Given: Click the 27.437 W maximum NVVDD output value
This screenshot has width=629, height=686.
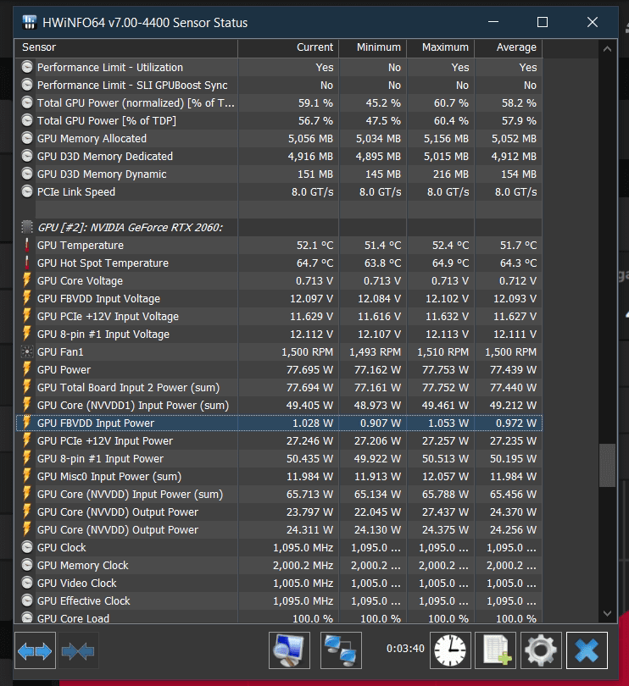Looking at the screenshot, I should coord(445,512).
